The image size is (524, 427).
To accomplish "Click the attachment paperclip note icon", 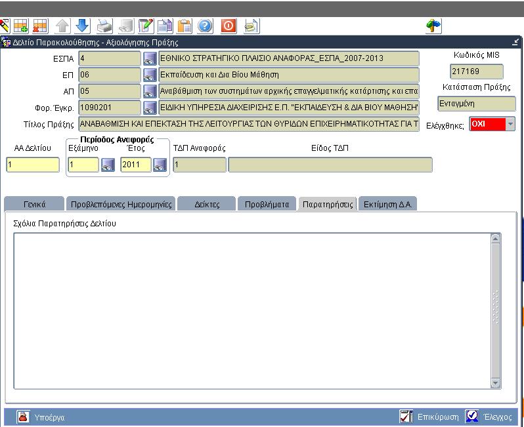I will click(251, 26).
